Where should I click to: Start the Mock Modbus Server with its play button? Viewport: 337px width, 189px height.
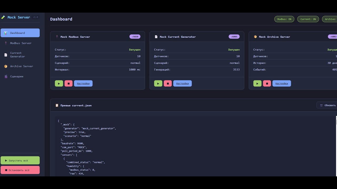pos(59,83)
